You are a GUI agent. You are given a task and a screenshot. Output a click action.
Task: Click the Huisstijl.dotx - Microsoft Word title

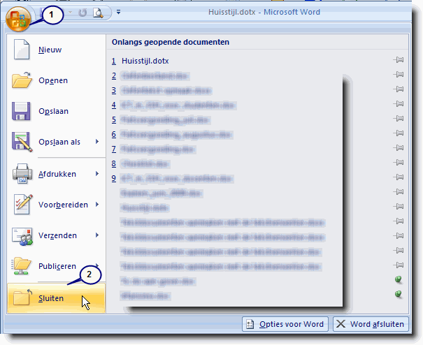tap(264, 12)
